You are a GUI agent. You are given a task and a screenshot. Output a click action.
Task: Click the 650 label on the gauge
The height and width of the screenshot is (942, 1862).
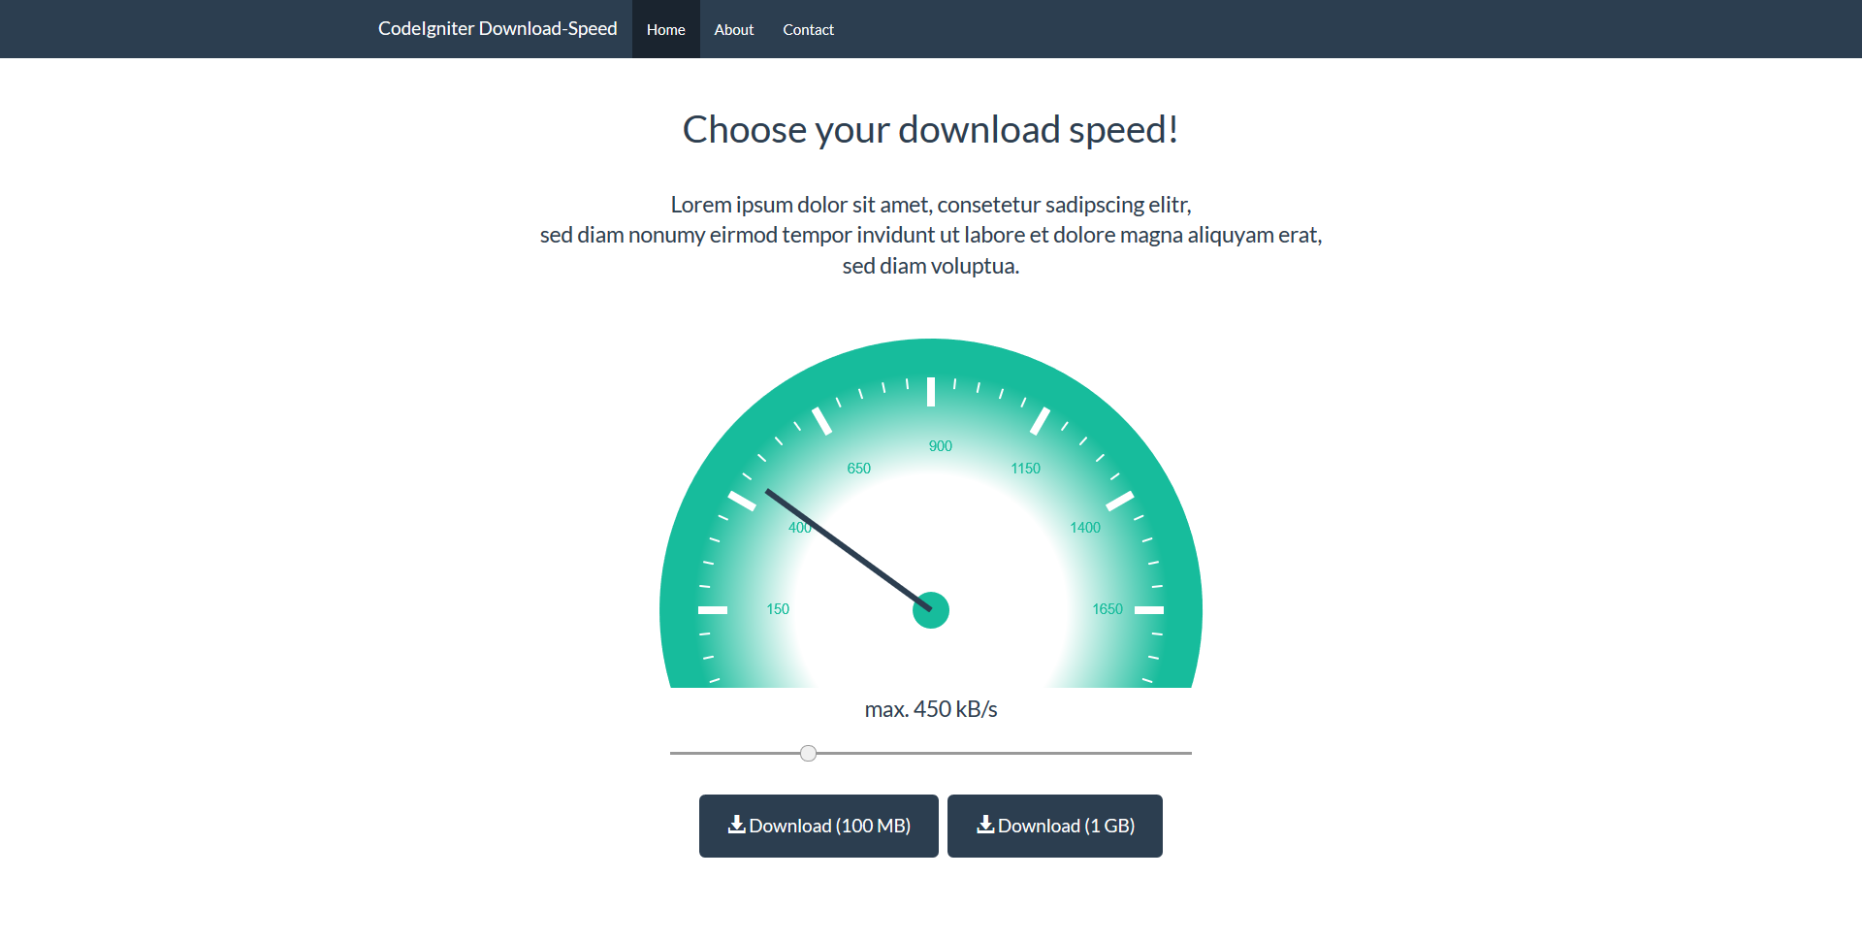859,469
